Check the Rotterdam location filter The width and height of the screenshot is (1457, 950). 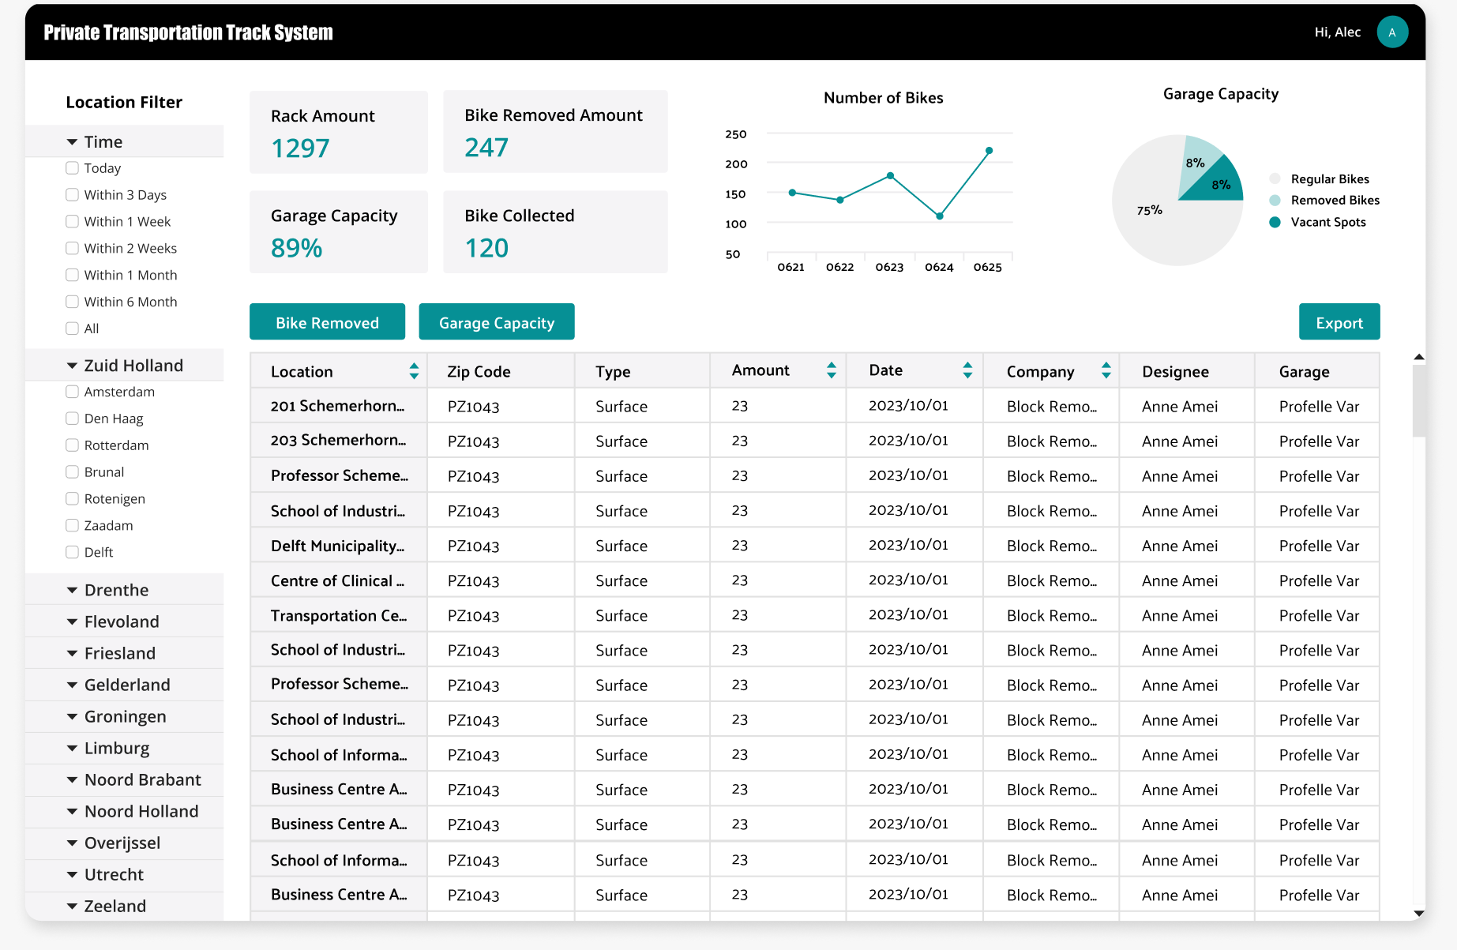72,445
